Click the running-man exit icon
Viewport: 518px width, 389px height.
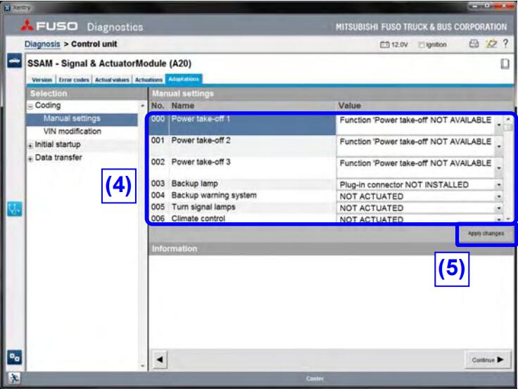click(x=14, y=378)
